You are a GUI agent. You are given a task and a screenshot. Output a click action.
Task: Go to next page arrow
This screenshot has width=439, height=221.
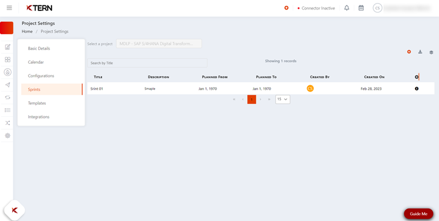pyautogui.click(x=261, y=100)
